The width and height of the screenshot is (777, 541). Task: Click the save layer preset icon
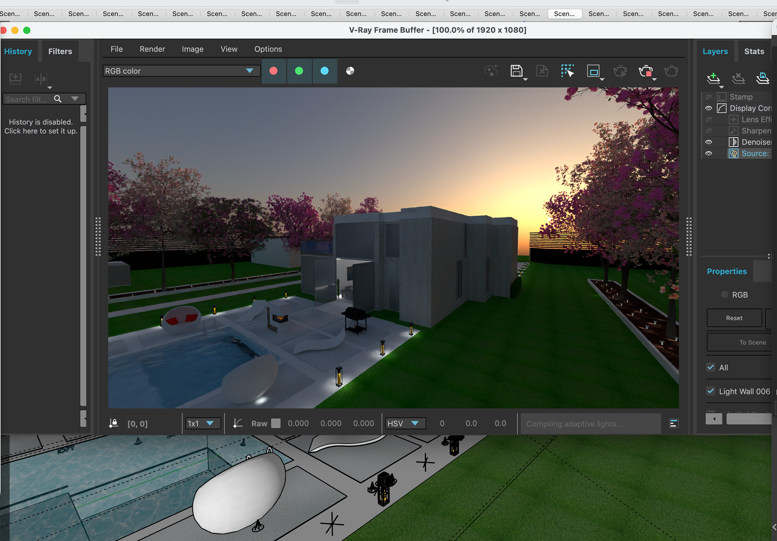(x=762, y=78)
